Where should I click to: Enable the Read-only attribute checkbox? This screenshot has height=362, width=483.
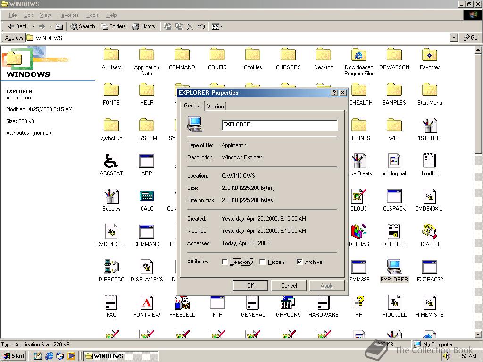pyautogui.click(x=225, y=262)
